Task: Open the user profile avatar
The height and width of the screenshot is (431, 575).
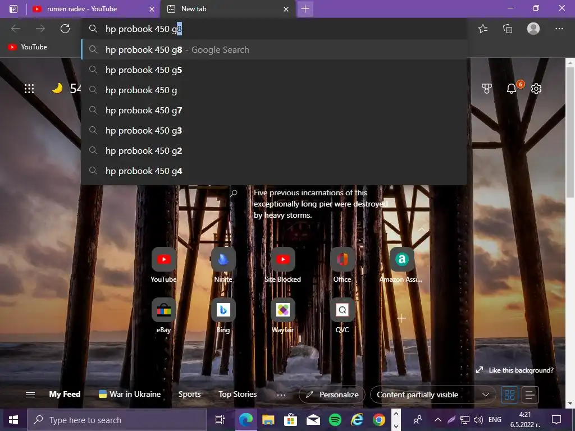Action: click(533, 29)
